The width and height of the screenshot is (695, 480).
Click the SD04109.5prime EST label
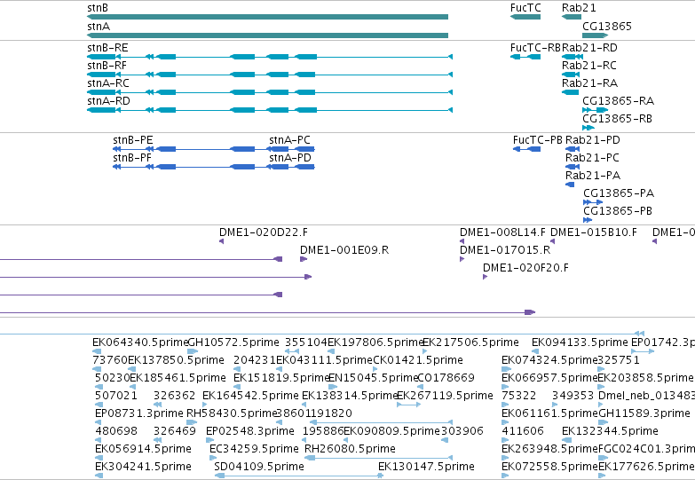click(x=259, y=467)
